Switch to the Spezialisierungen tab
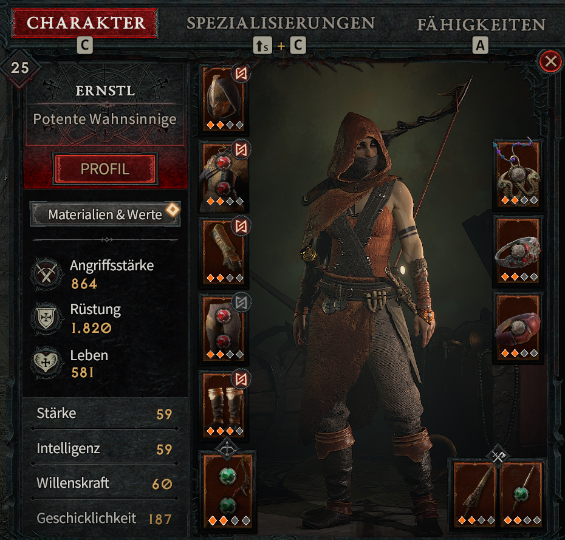Image resolution: width=565 pixels, height=540 pixels. tap(281, 24)
